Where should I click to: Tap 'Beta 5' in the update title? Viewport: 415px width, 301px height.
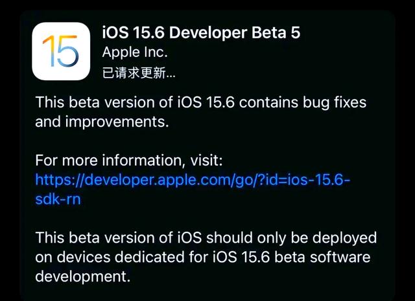[276, 32]
